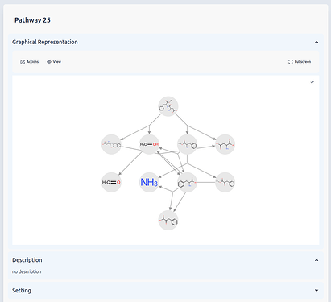The height and width of the screenshot is (302, 331).
Task: Collapse the Graphical Representation section
Action: (x=317, y=42)
